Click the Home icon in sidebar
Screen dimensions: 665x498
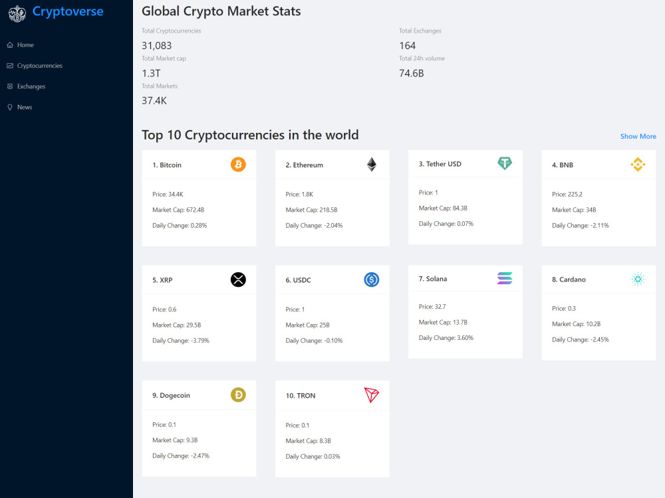10,45
